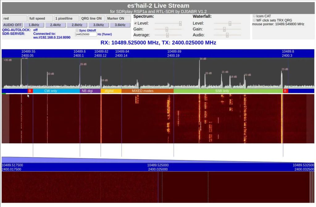Toggle the Marker ON control
The image size is (316, 207).
point(118,19)
